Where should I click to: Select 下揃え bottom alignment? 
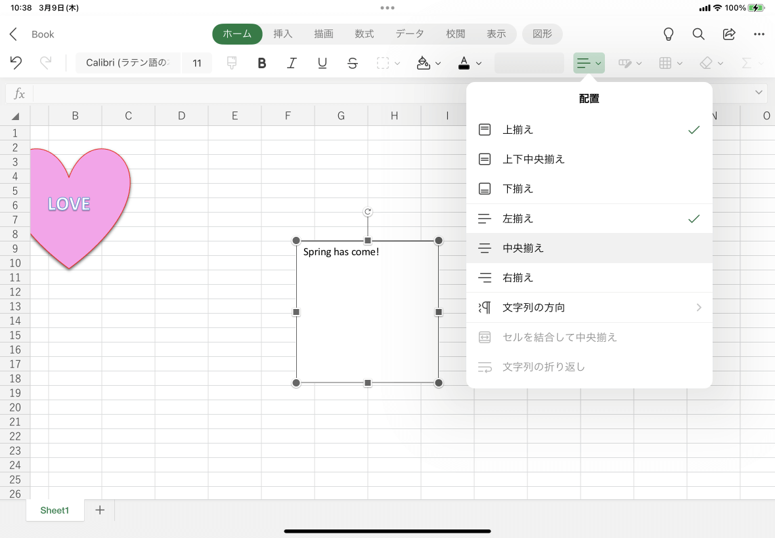pyautogui.click(x=589, y=189)
